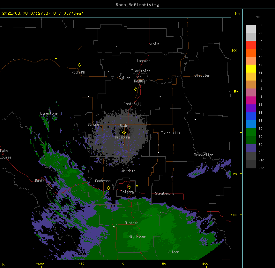Click the radar site marker near Didsbury
This screenshot has height=268, width=275.
124,133
